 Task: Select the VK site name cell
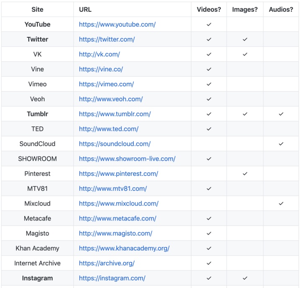[38, 54]
